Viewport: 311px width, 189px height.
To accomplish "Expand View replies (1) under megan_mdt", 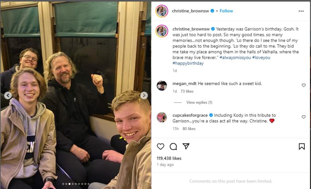I will (x=199, y=102).
